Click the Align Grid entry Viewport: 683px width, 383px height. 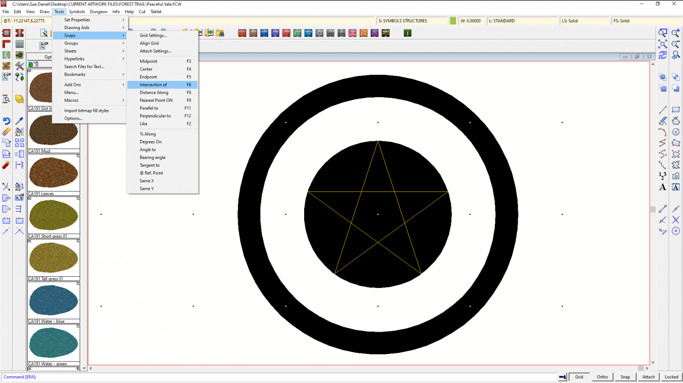click(163, 44)
